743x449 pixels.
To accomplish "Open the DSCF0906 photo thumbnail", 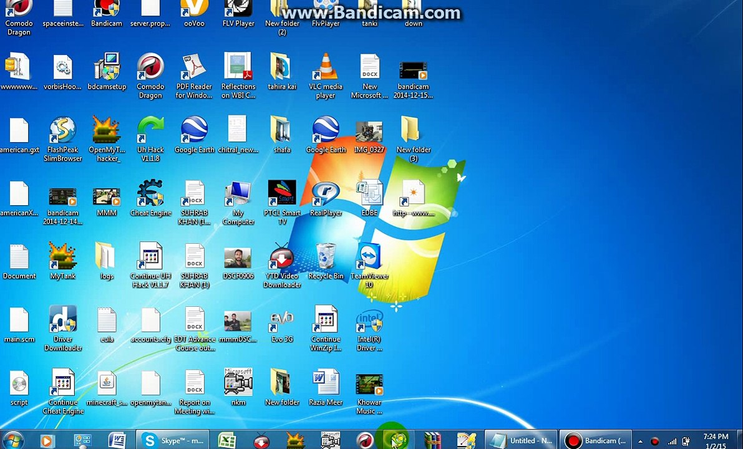I will tap(238, 263).
